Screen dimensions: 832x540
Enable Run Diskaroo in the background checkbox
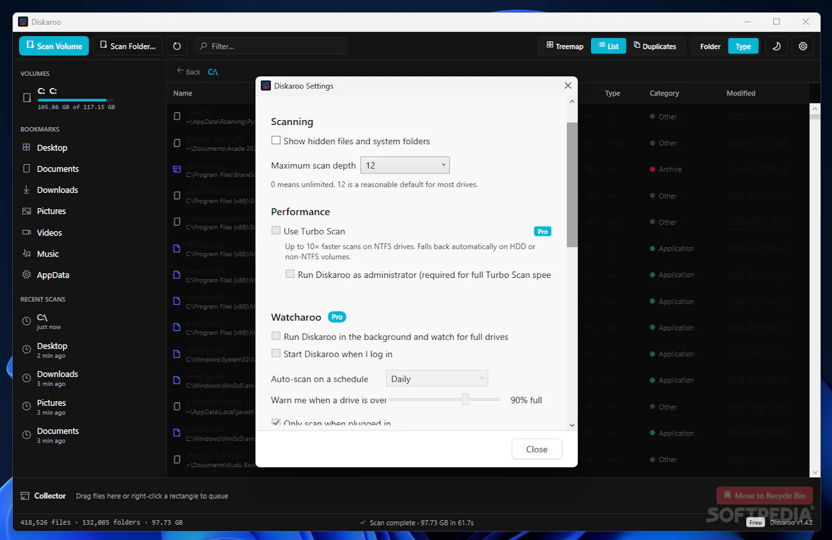[x=276, y=336]
